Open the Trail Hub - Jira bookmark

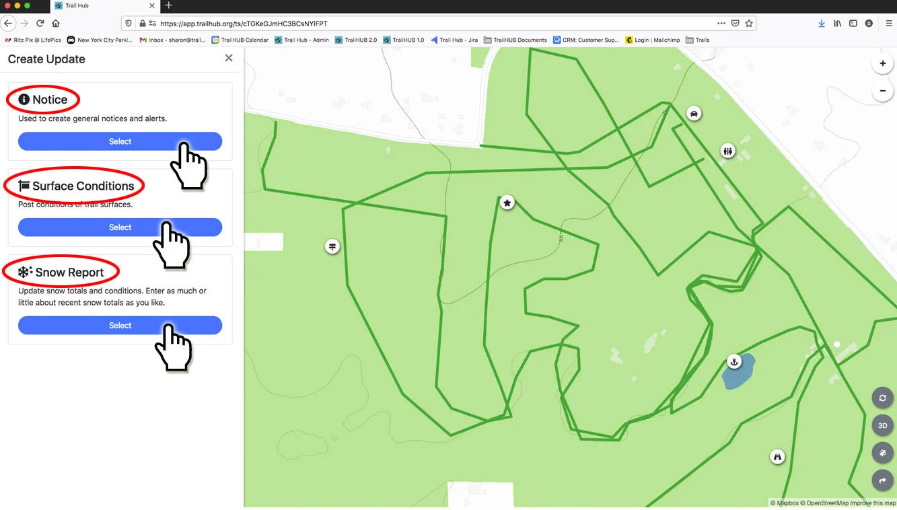click(x=454, y=40)
